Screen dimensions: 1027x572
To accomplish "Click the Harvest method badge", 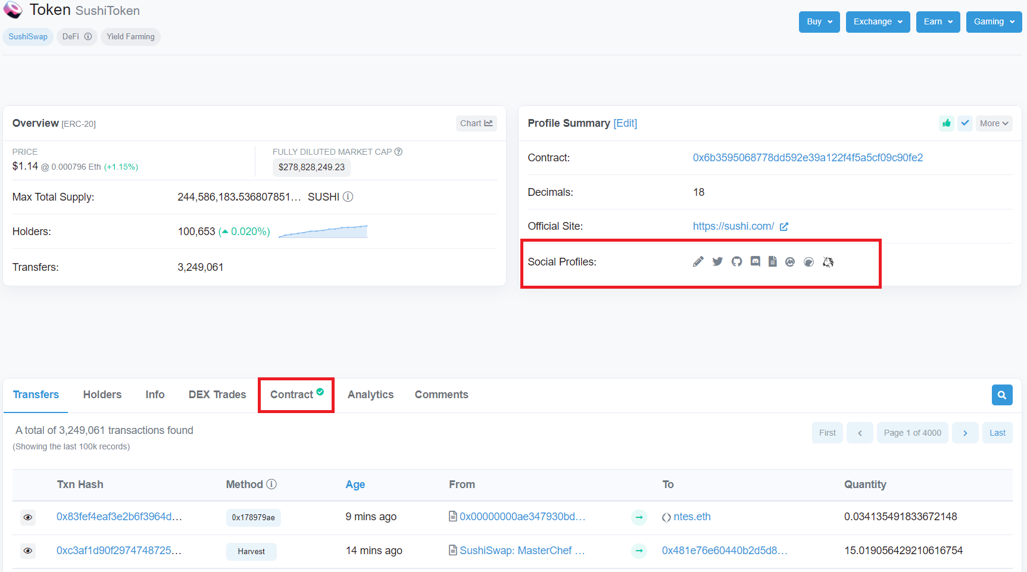I will [251, 551].
